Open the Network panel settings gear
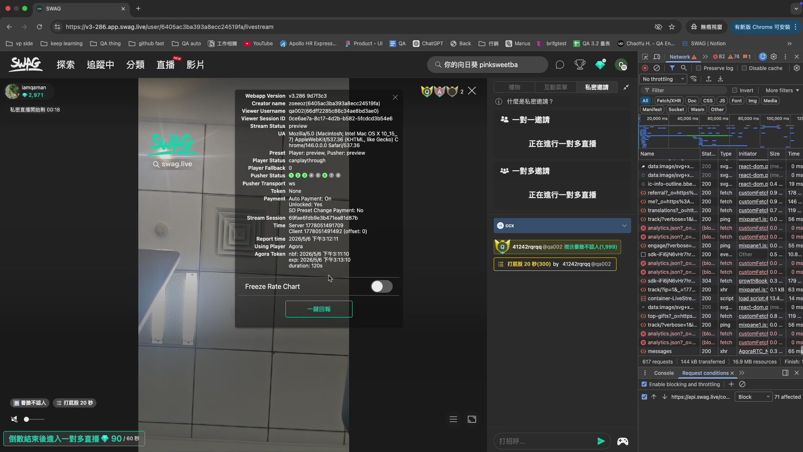The image size is (803, 452). click(797, 68)
